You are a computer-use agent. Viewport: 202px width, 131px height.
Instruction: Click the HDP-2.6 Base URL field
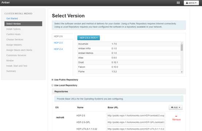pos(136,116)
